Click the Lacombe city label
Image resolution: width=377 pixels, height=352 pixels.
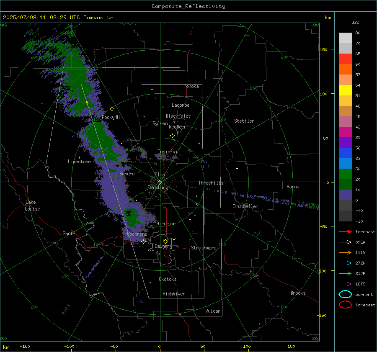(180, 105)
